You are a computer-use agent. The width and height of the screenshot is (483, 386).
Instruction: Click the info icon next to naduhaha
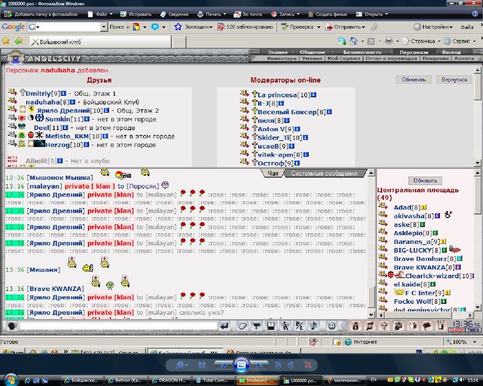(x=72, y=102)
